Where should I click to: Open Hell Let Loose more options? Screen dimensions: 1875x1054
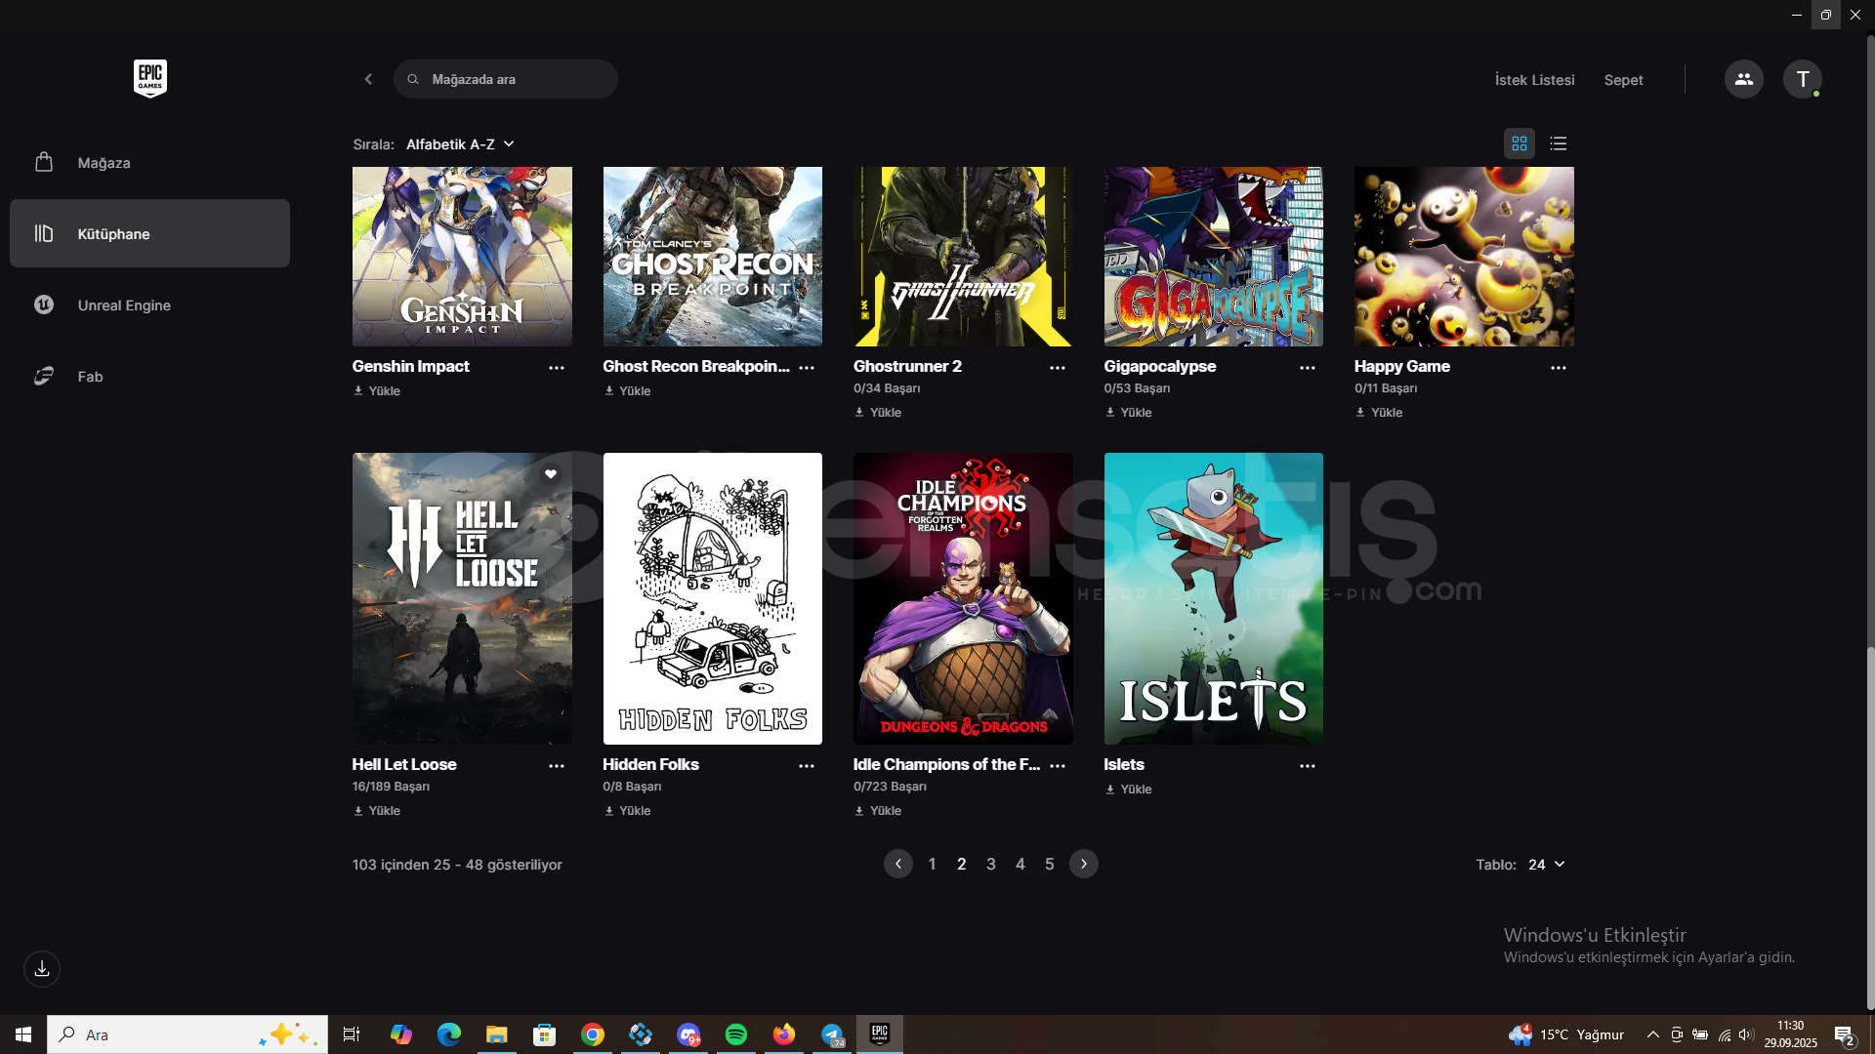coord(557,766)
